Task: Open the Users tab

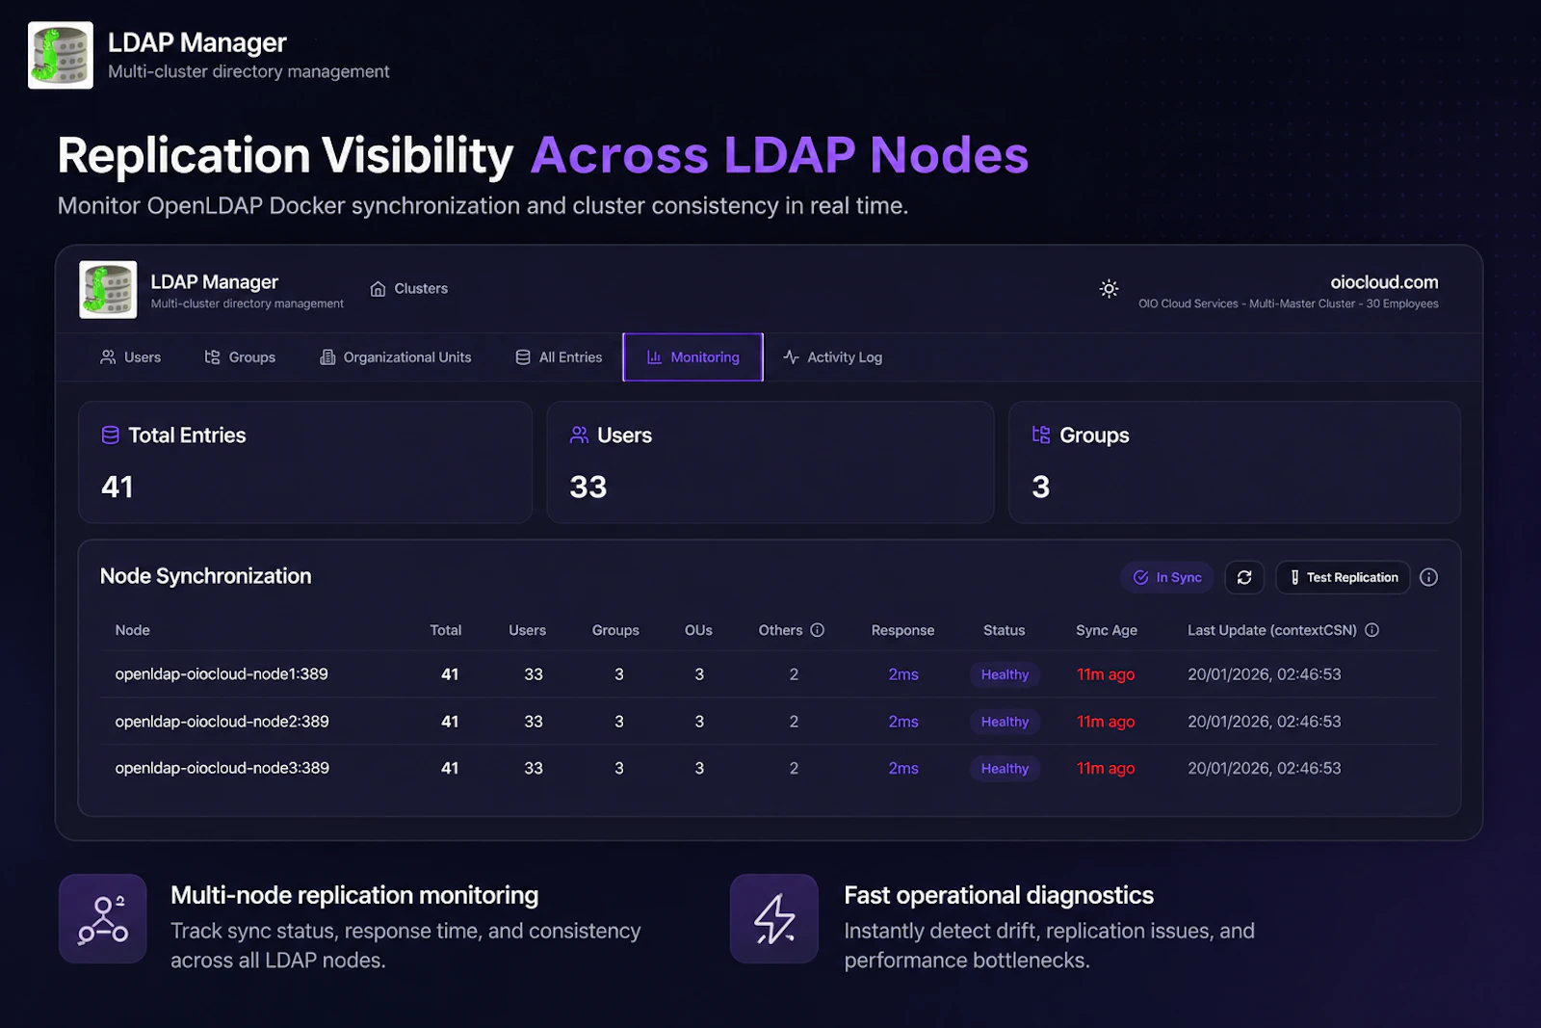Action: click(x=131, y=357)
